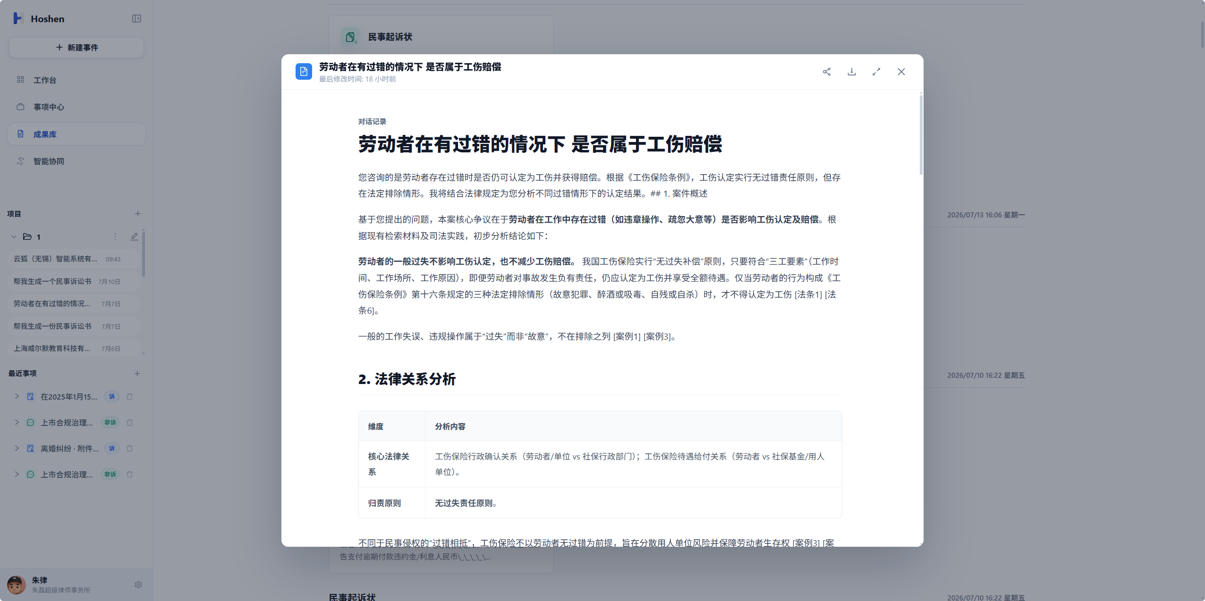Open 事项中心 in sidebar
The image size is (1205, 601).
pos(76,107)
